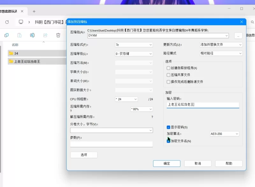255x187 pixels.
Task: Uncheck the 显示密码 checkbox
Action: point(169,127)
